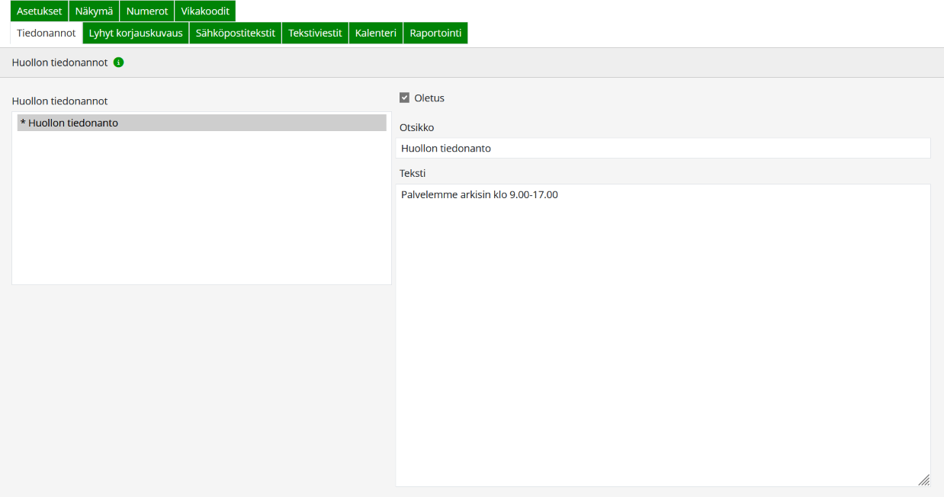Click inside the Teksti text area
Screen dimensions: 944x497
(662, 335)
